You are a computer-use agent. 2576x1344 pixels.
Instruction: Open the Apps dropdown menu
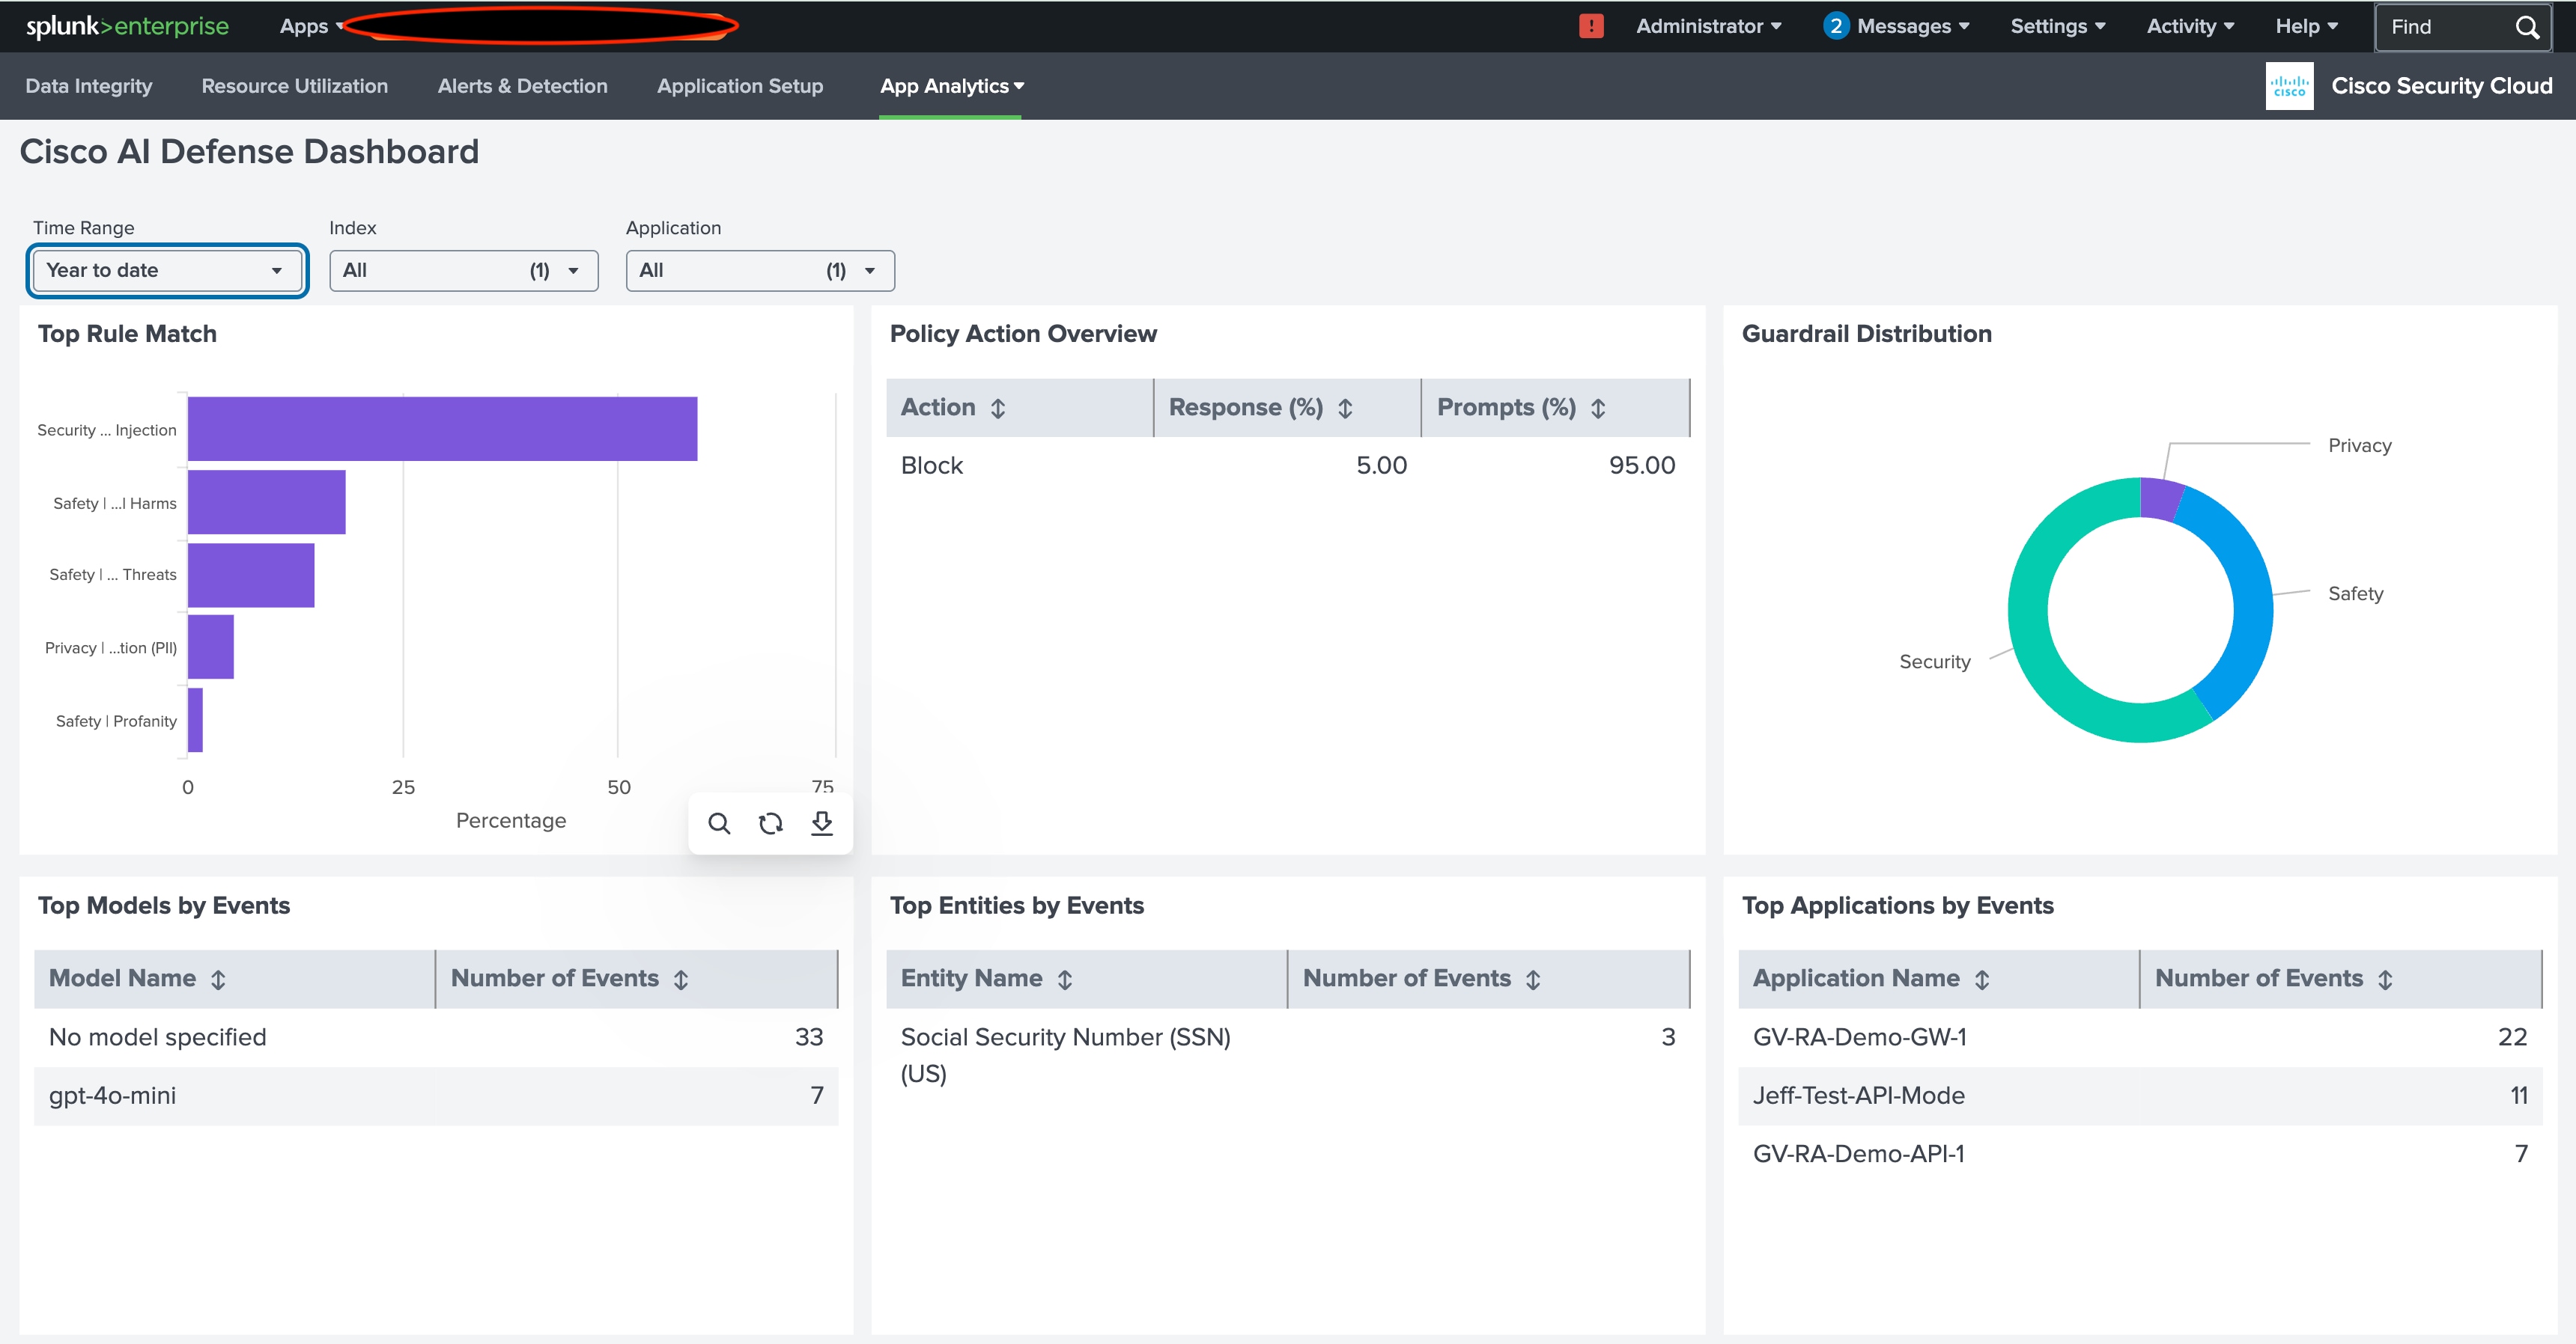coord(311,27)
